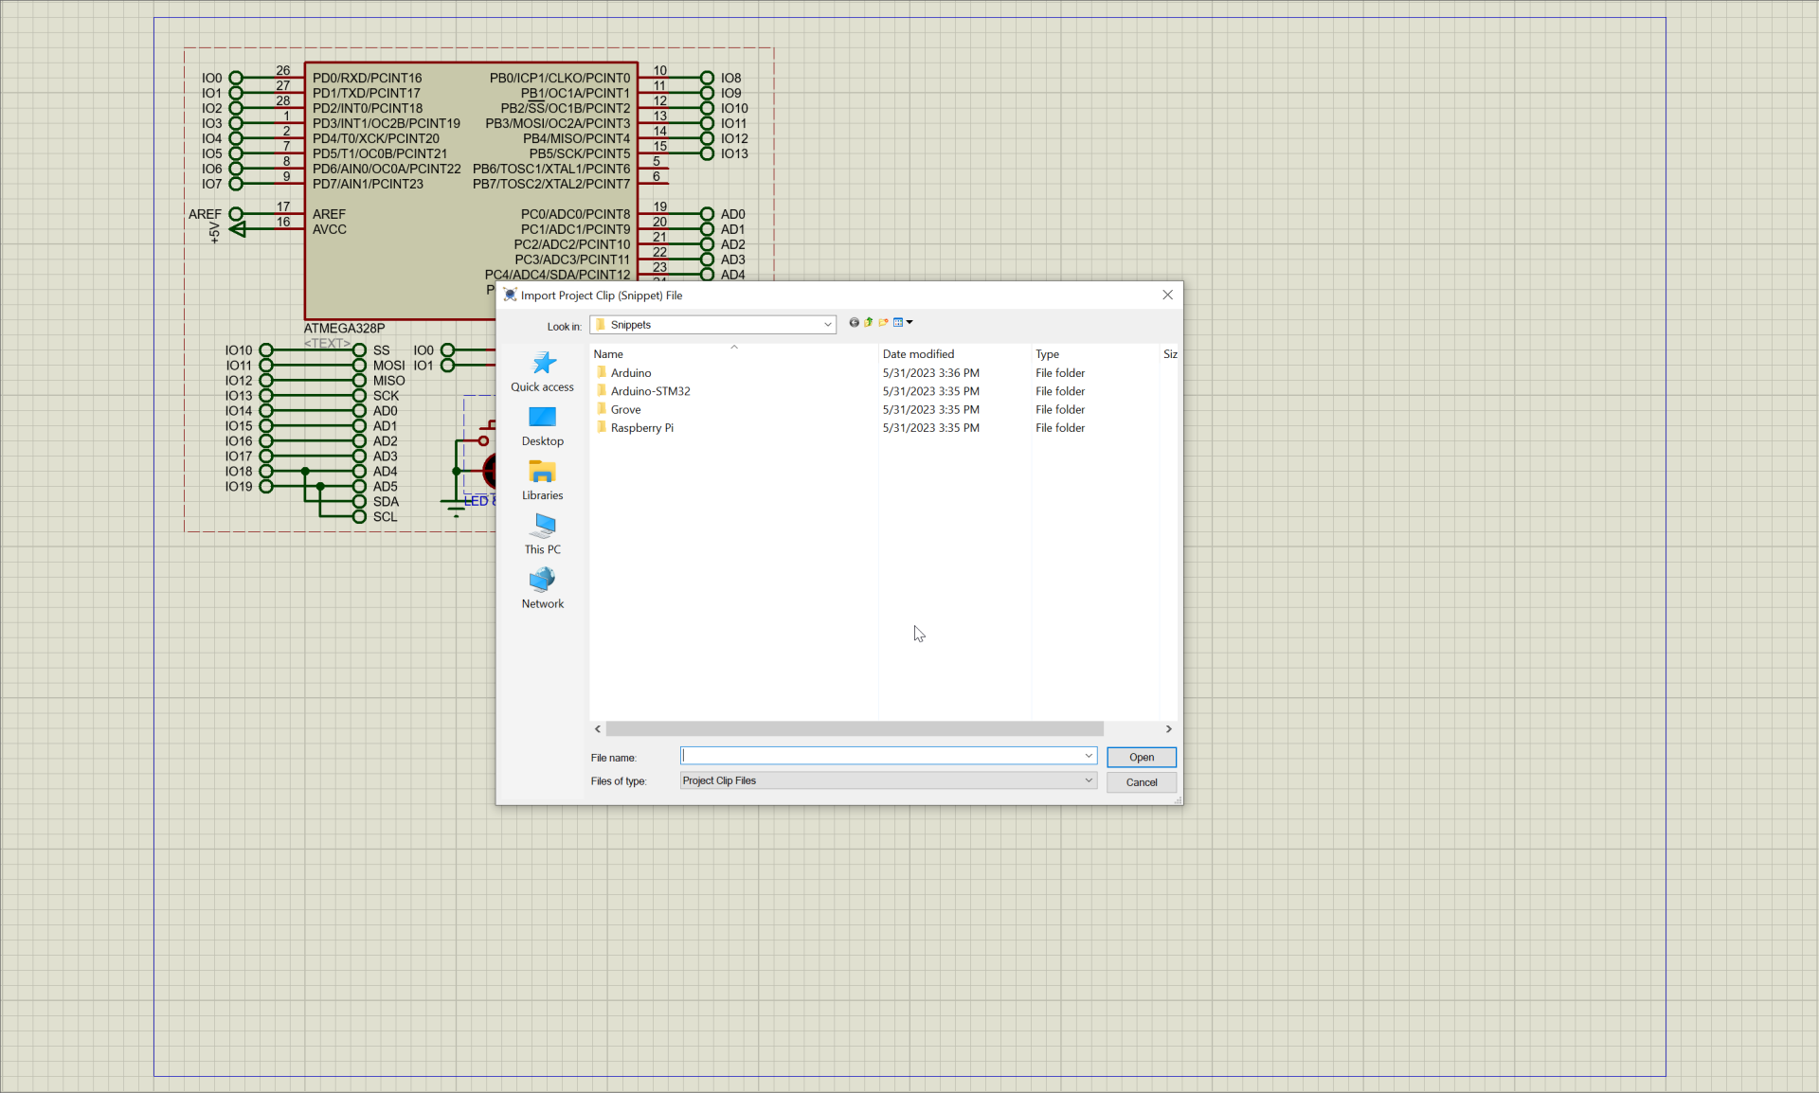Click the horizontal scrollbar right arrow
The height and width of the screenshot is (1093, 1819).
(1168, 729)
